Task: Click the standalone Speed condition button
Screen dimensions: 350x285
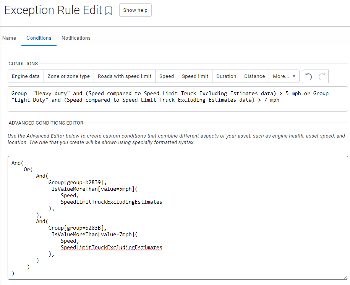Action: pos(167,76)
